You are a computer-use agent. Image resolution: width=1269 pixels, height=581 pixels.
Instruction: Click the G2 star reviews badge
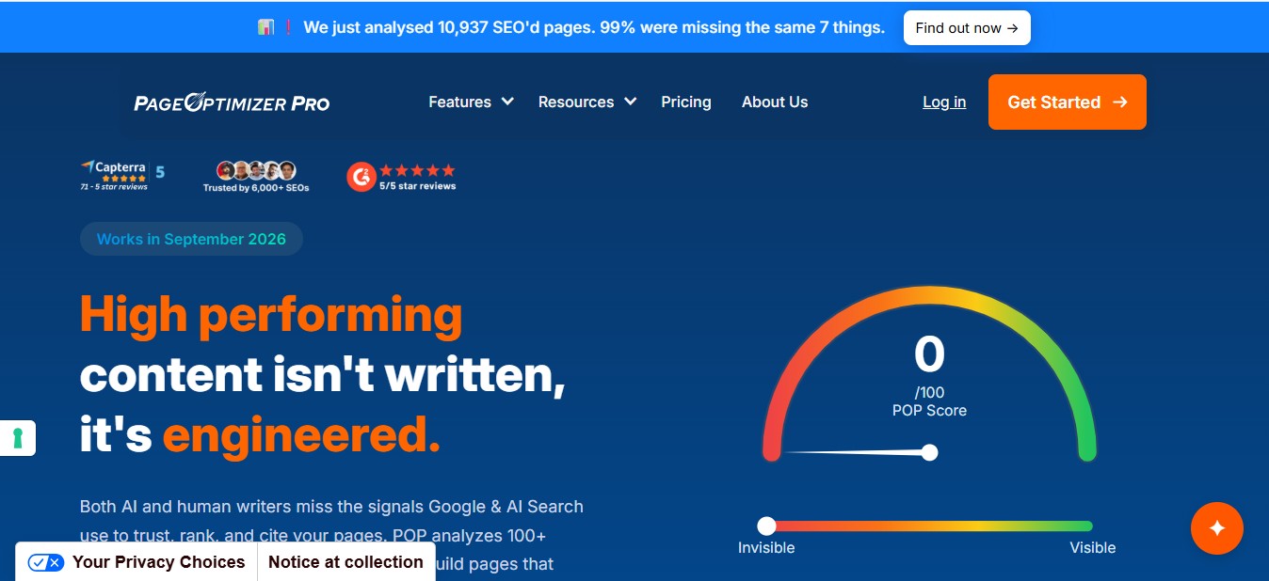401,176
